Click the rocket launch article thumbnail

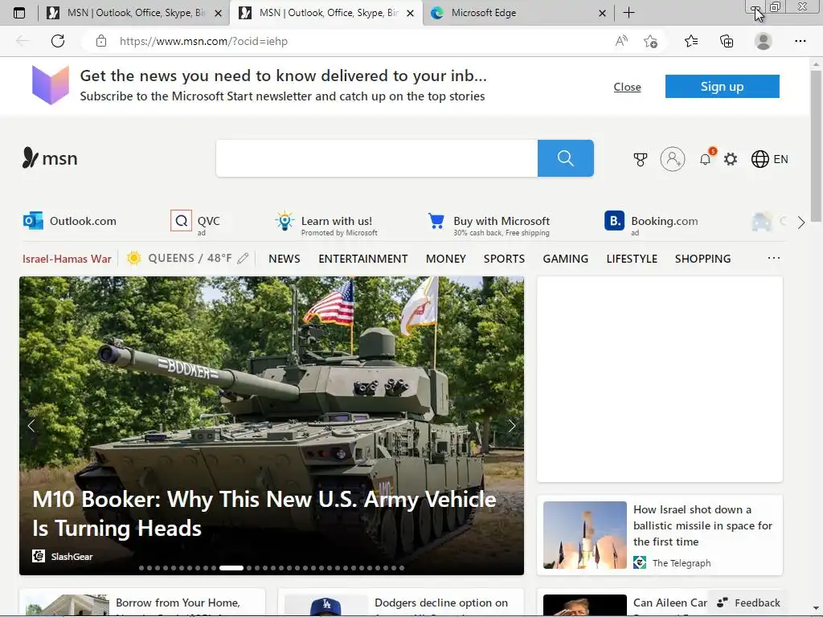[x=585, y=534]
